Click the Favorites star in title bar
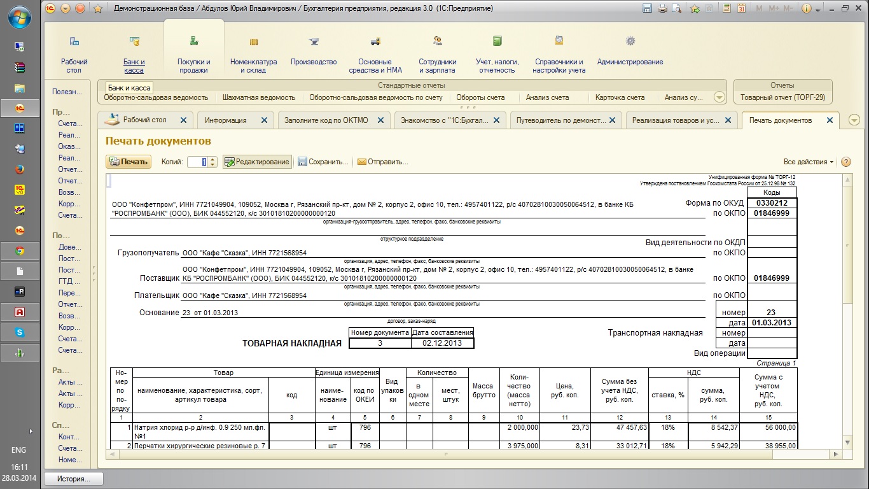This screenshot has width=869, height=489. pos(97,8)
